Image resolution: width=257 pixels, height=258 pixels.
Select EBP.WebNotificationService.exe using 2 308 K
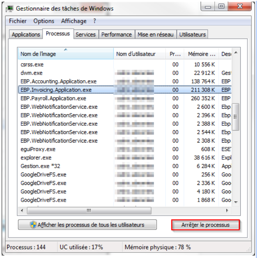click(x=125, y=141)
